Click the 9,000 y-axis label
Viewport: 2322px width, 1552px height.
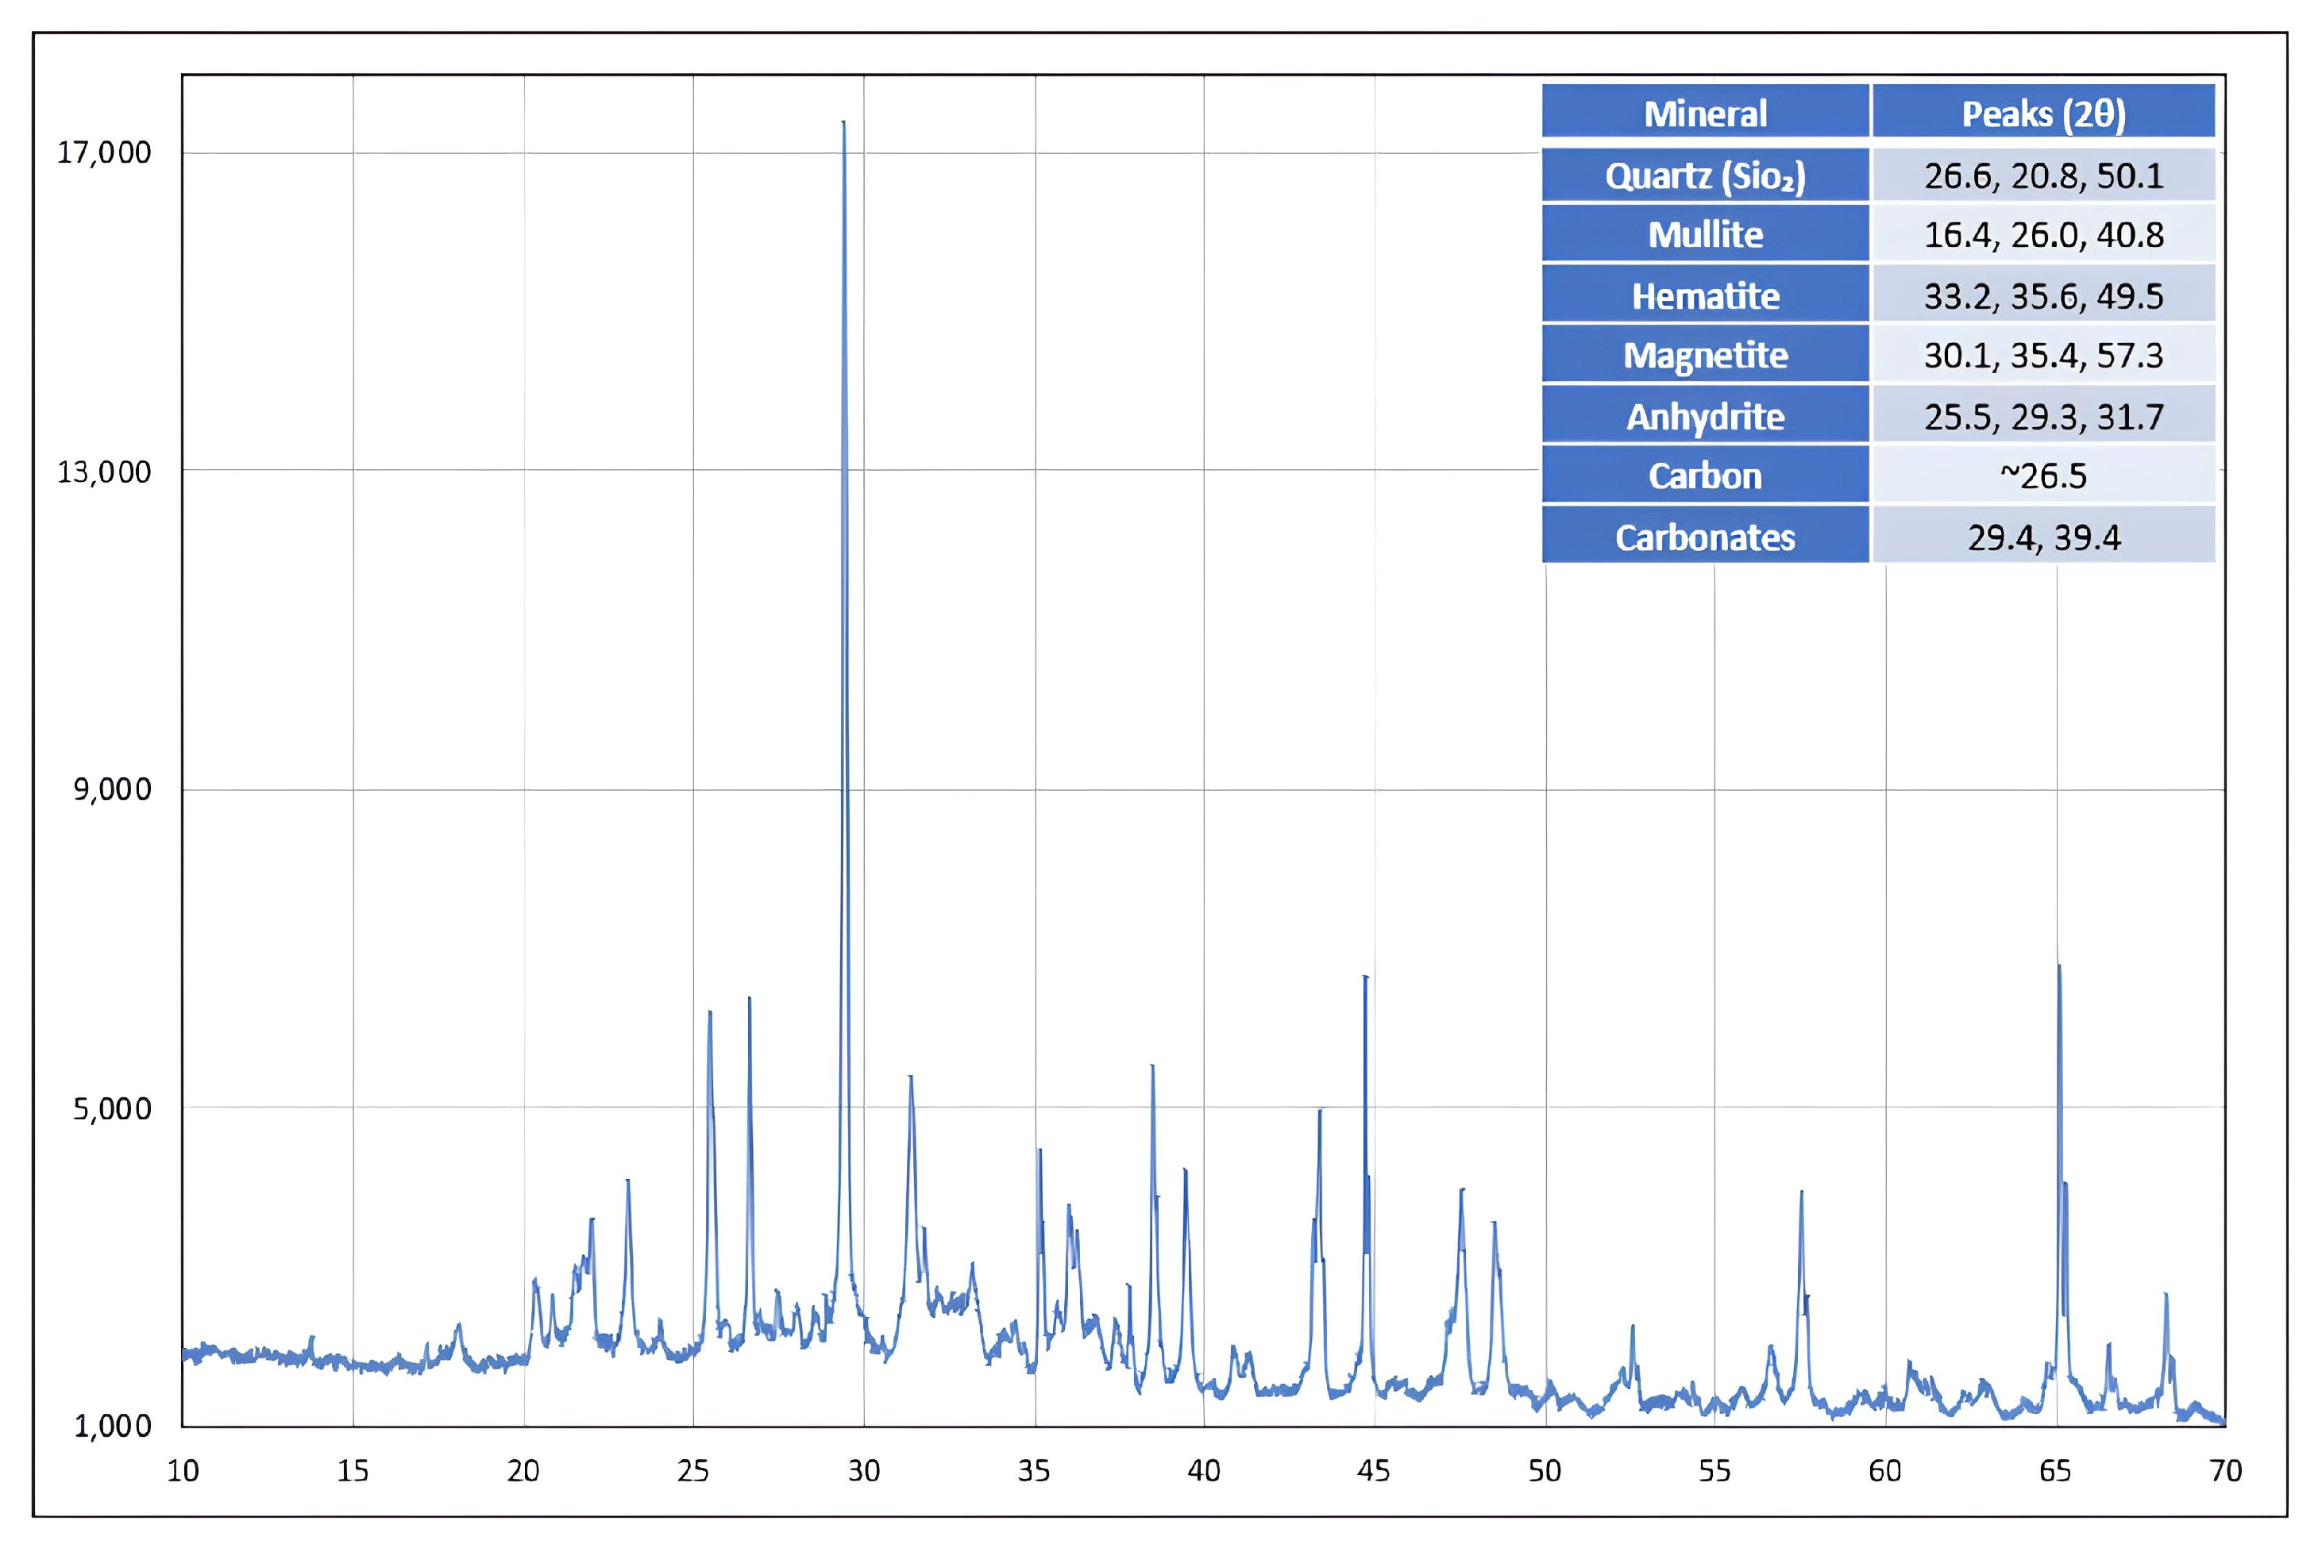pos(112,789)
